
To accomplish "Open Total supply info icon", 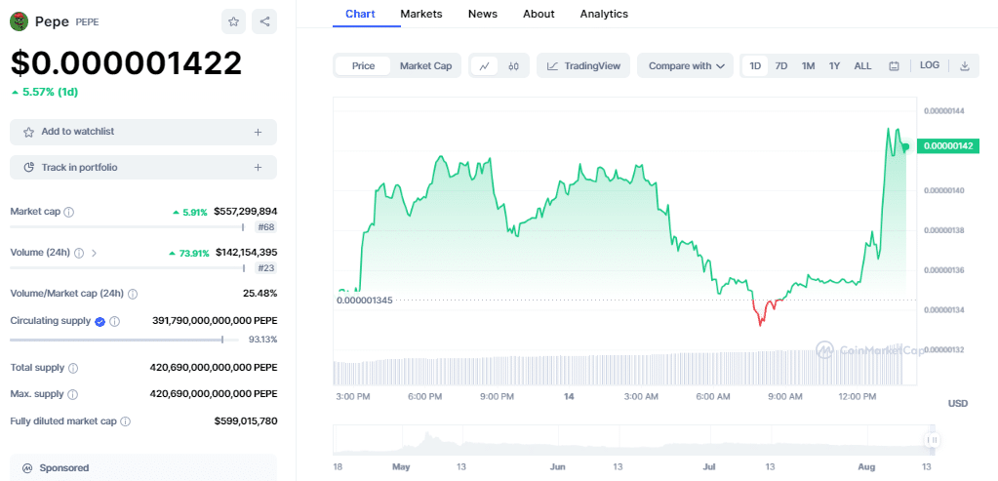I will (73, 368).
